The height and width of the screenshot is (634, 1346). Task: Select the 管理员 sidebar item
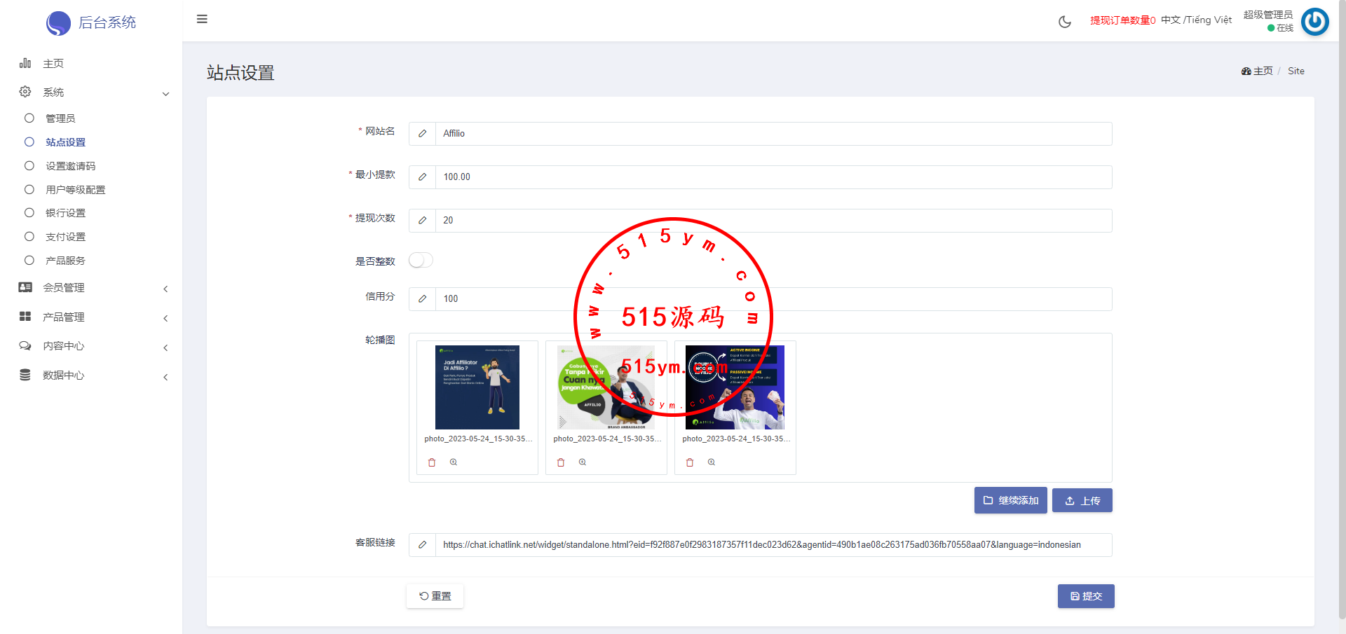[60, 118]
